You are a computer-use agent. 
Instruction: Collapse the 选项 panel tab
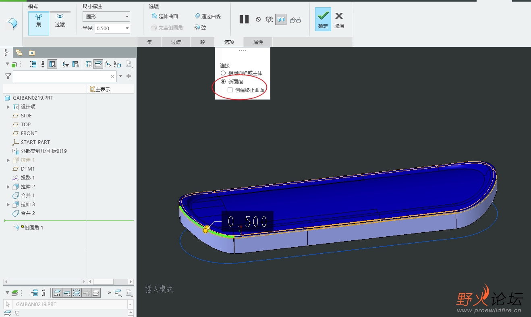click(229, 42)
